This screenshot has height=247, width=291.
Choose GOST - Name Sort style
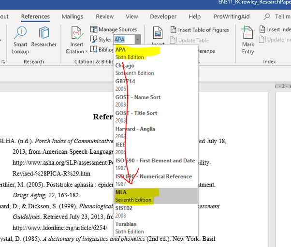(x=156, y=101)
